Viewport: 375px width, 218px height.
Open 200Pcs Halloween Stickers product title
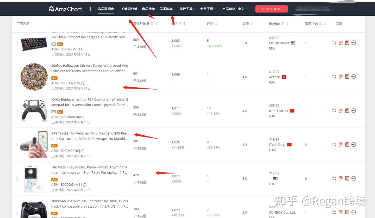pos(90,68)
